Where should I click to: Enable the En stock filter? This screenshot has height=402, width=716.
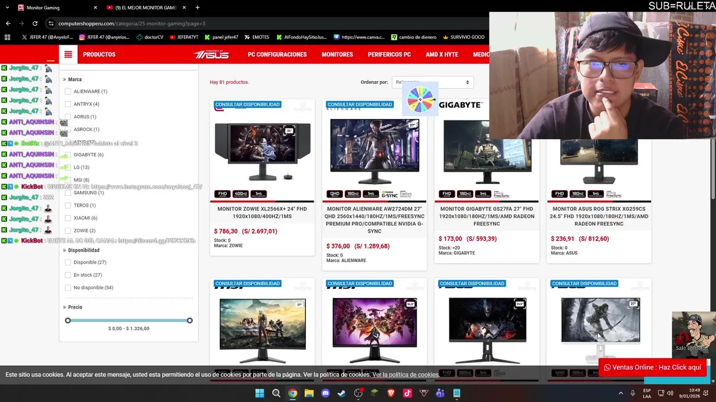[x=68, y=275]
